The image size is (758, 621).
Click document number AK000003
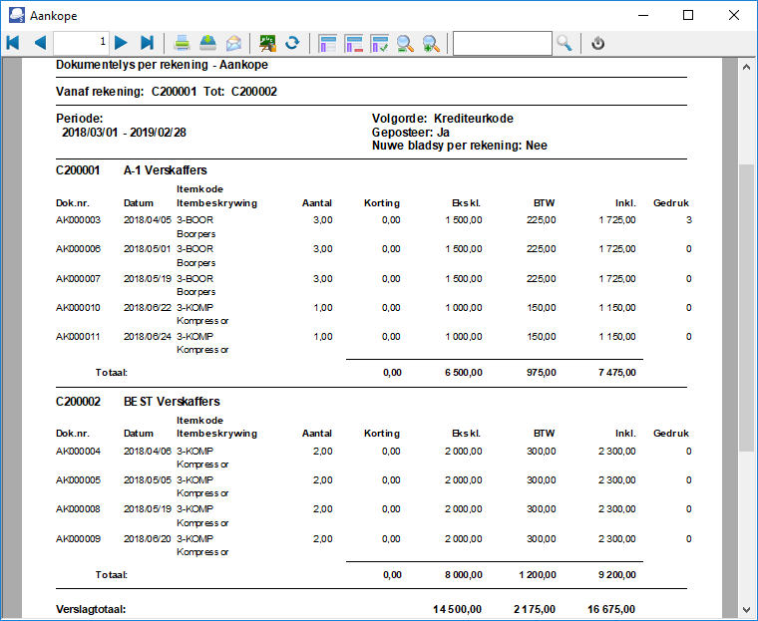pyautogui.click(x=79, y=220)
